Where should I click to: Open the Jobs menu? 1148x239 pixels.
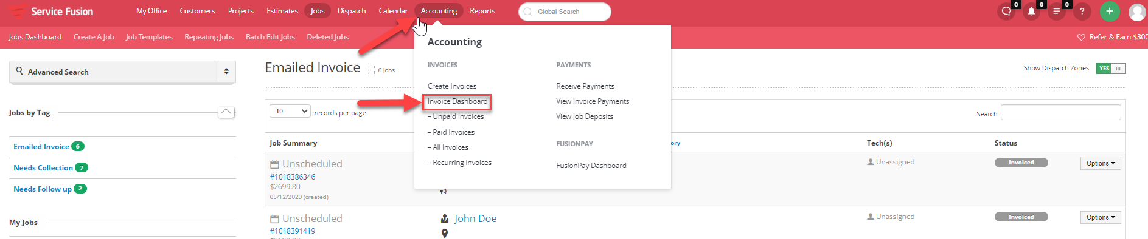[318, 11]
